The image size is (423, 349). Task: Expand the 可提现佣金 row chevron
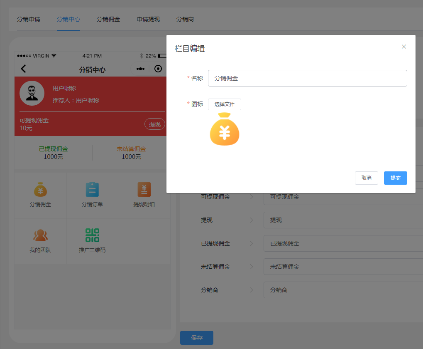[x=252, y=197]
